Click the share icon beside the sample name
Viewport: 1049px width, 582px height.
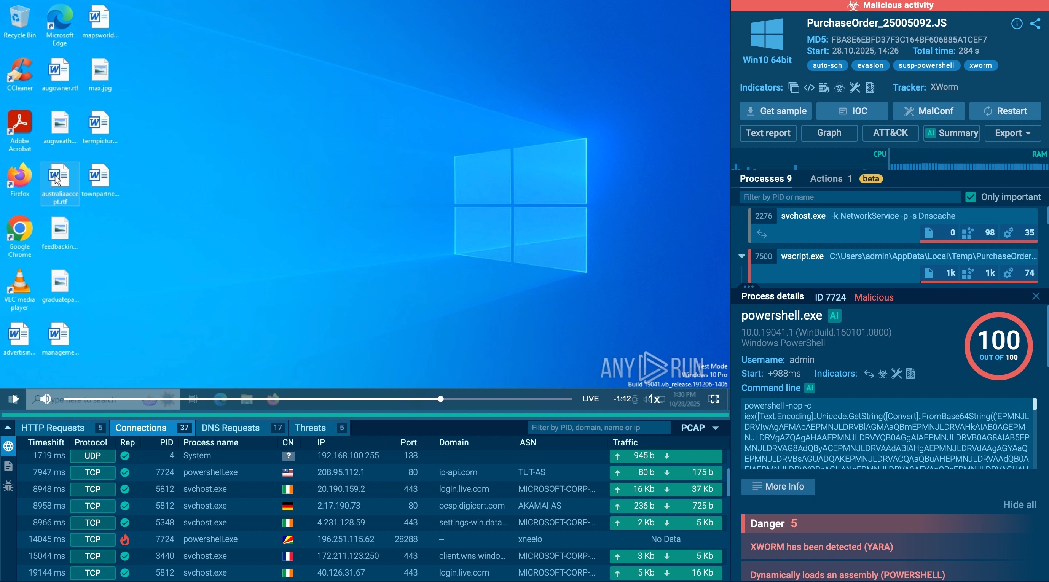point(1035,24)
